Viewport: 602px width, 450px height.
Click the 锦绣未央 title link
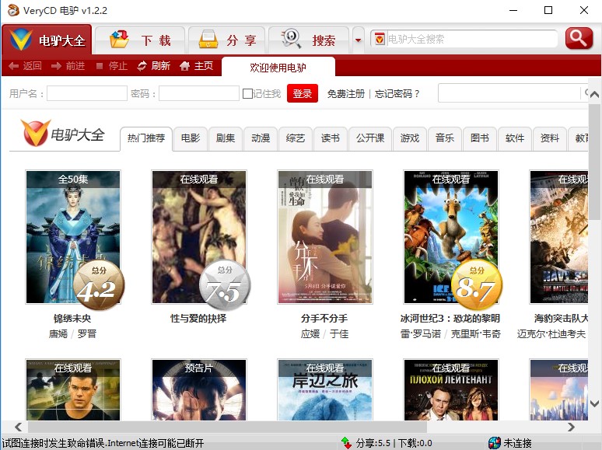72,318
